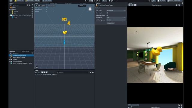Click the copy log icon in Logger

(39, 72)
